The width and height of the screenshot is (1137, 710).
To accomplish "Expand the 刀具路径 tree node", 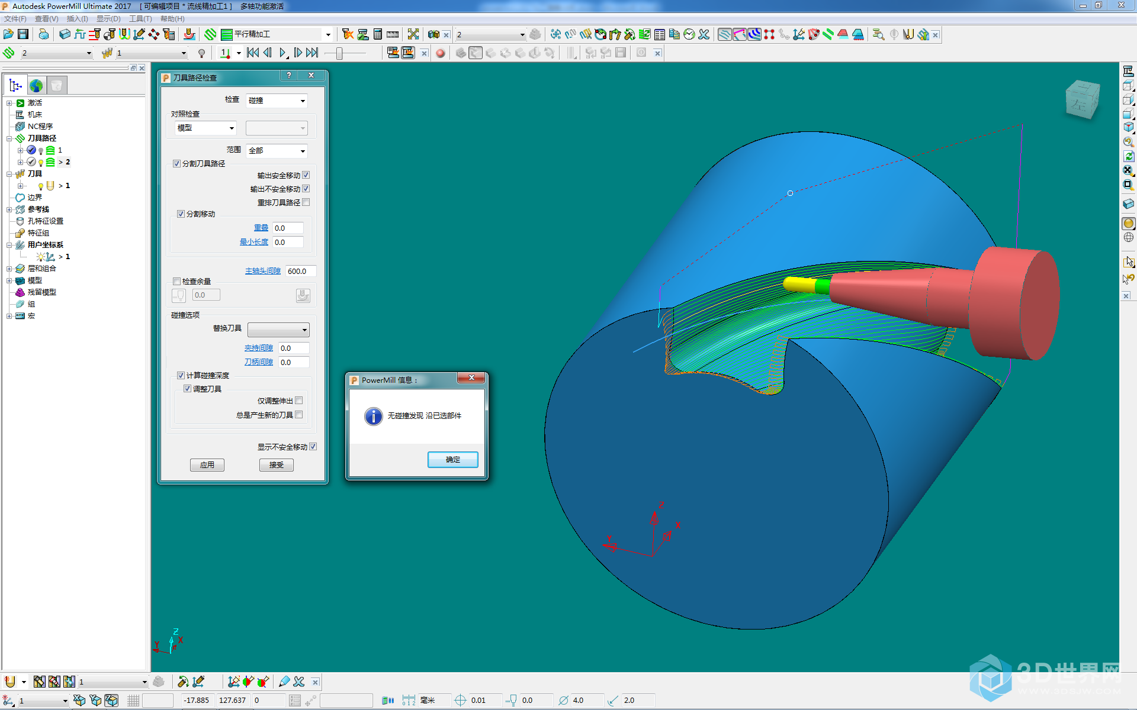I will coord(9,138).
